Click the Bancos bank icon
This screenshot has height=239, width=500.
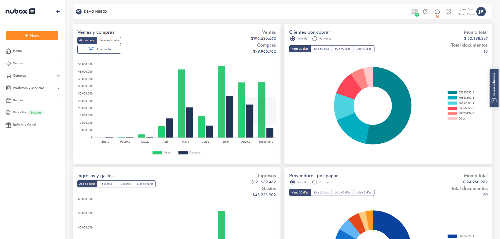(8, 100)
